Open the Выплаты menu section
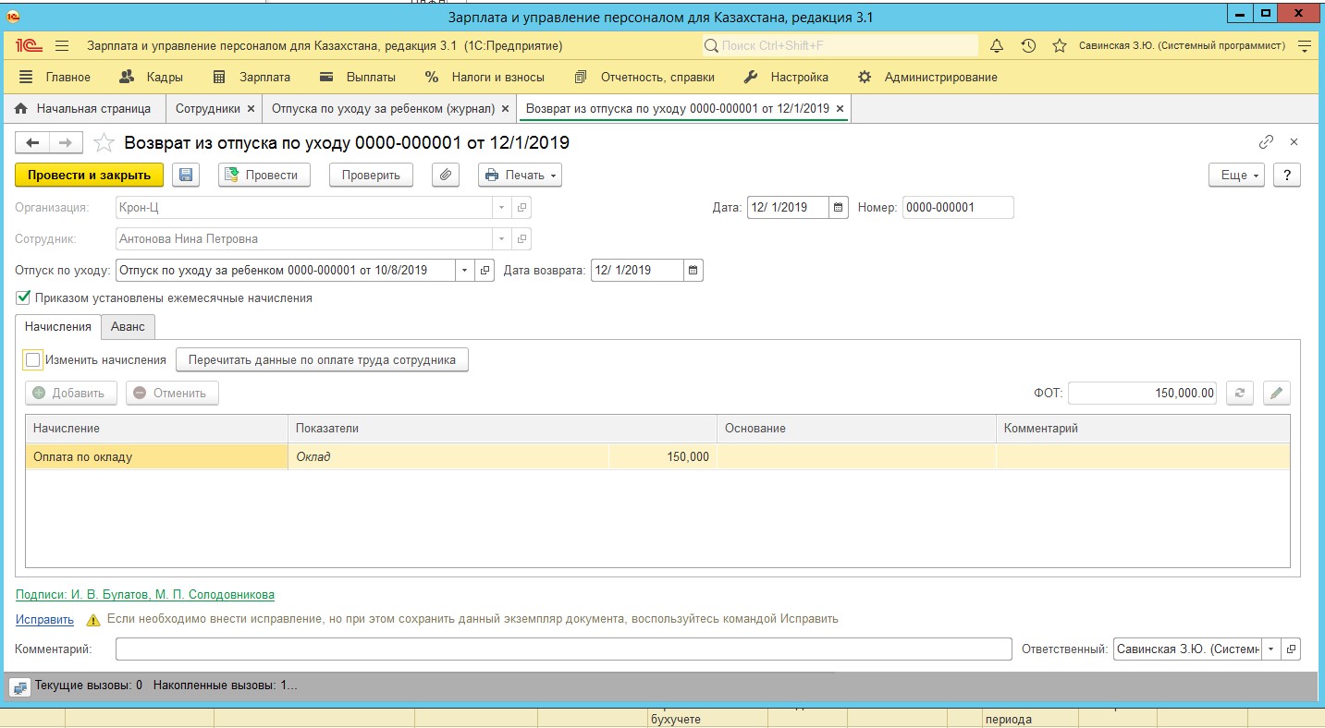 click(358, 77)
